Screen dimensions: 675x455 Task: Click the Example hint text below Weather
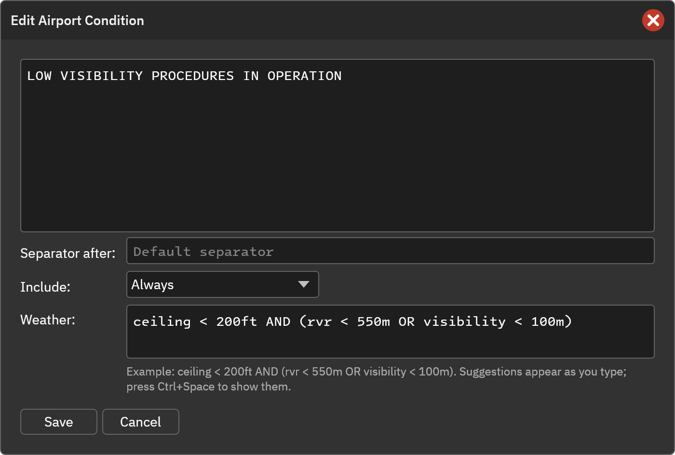(x=377, y=379)
